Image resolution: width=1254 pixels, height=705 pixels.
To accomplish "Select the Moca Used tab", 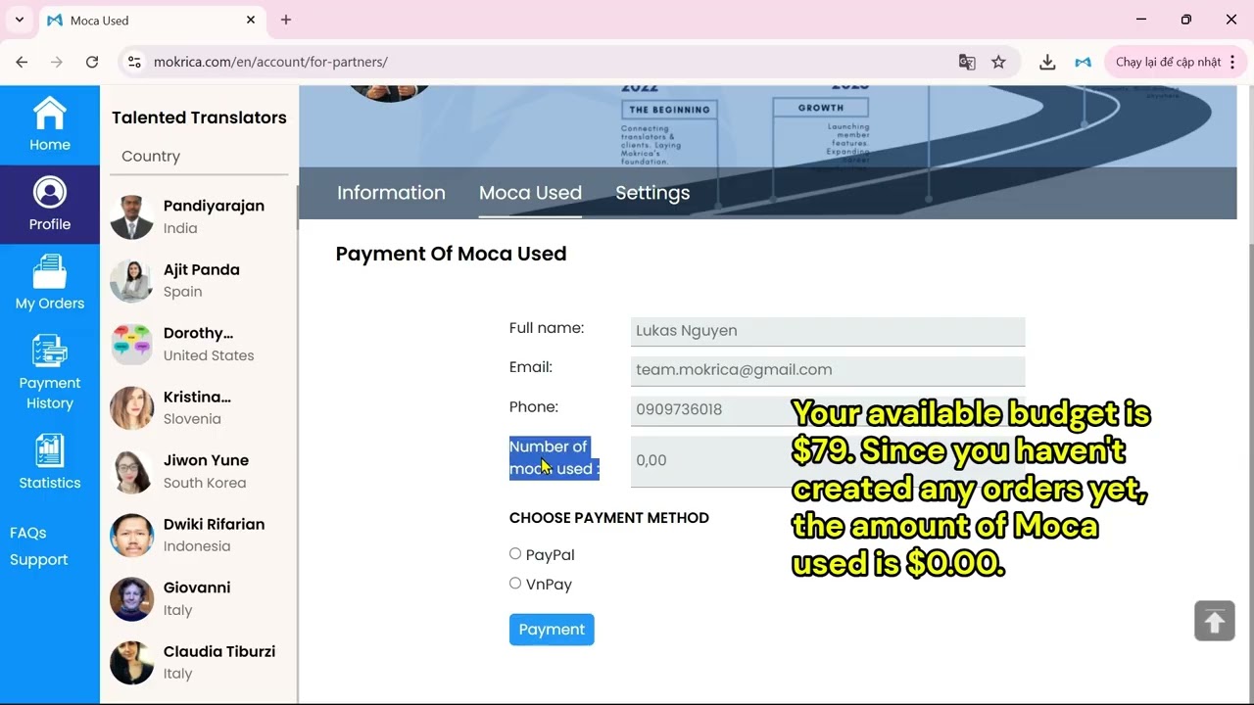I will (530, 193).
